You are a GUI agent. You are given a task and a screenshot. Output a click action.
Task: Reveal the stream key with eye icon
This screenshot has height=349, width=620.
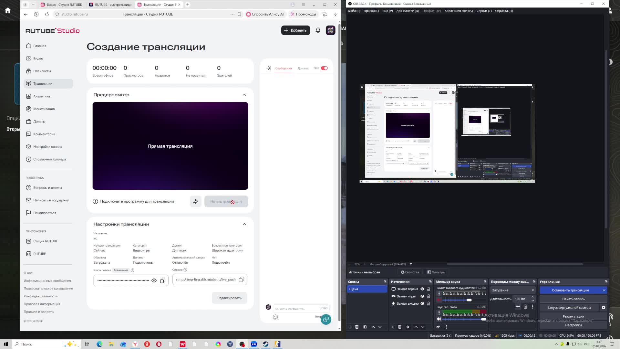154,280
